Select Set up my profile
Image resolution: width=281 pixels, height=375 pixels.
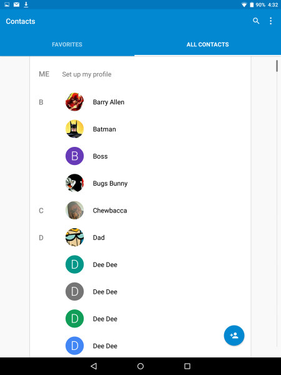(87, 74)
